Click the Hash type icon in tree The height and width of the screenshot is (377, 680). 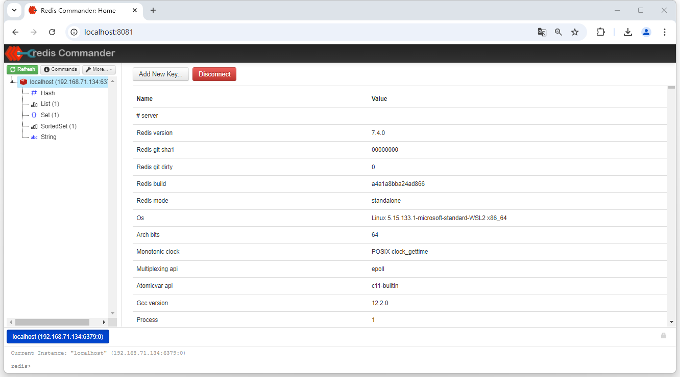click(x=34, y=93)
